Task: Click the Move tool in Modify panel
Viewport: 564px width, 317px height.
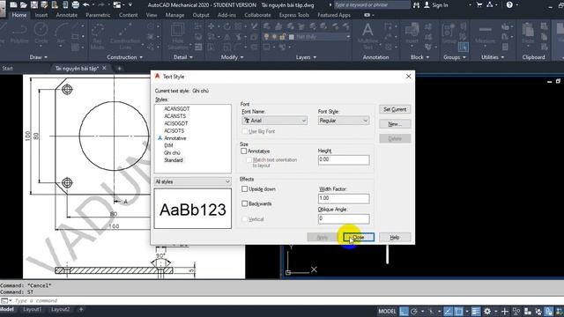Action: coord(211,26)
